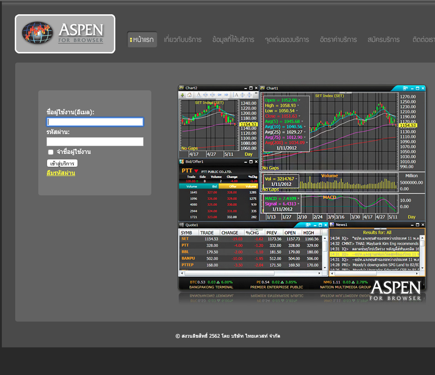435x375 pixels.
Task: Open ติดต่อเรา contact menu item
Action: coord(423,40)
